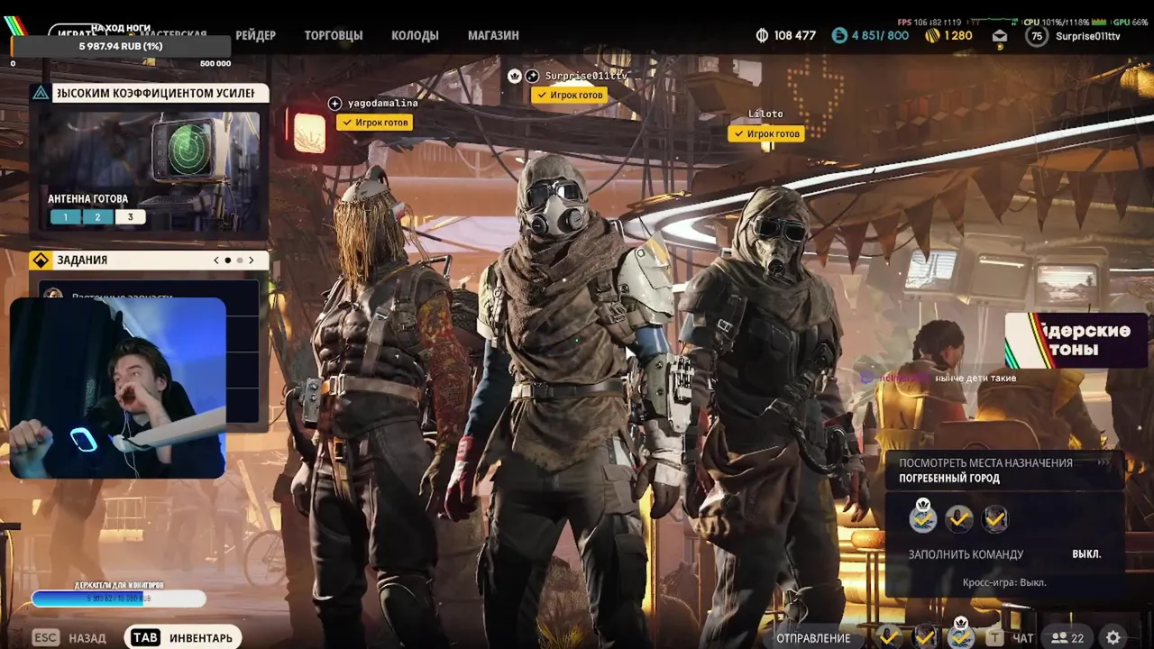
Task: Click second avatar beside ОТПРАВЛЕНИЕ in bottom bar
Action: (x=926, y=636)
